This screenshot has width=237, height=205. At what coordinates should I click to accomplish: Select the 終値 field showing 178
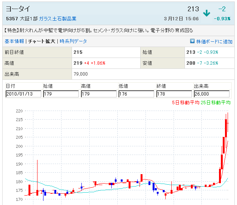[x=174, y=94]
